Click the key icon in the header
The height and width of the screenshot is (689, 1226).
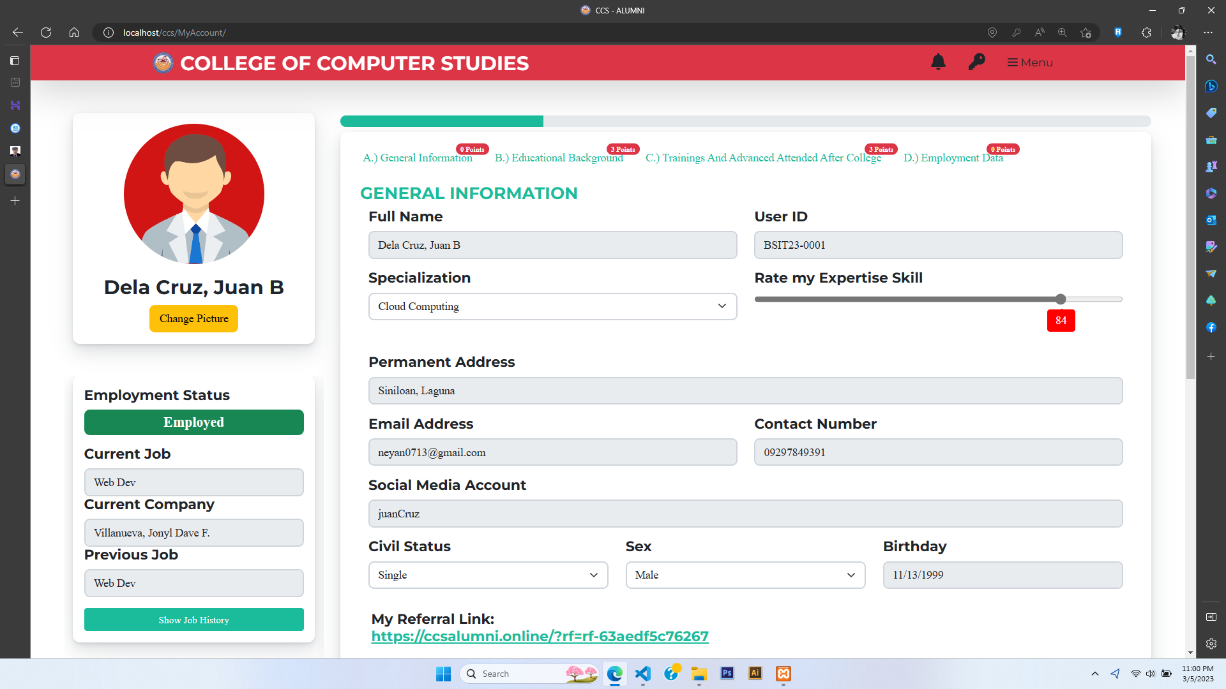tap(976, 62)
